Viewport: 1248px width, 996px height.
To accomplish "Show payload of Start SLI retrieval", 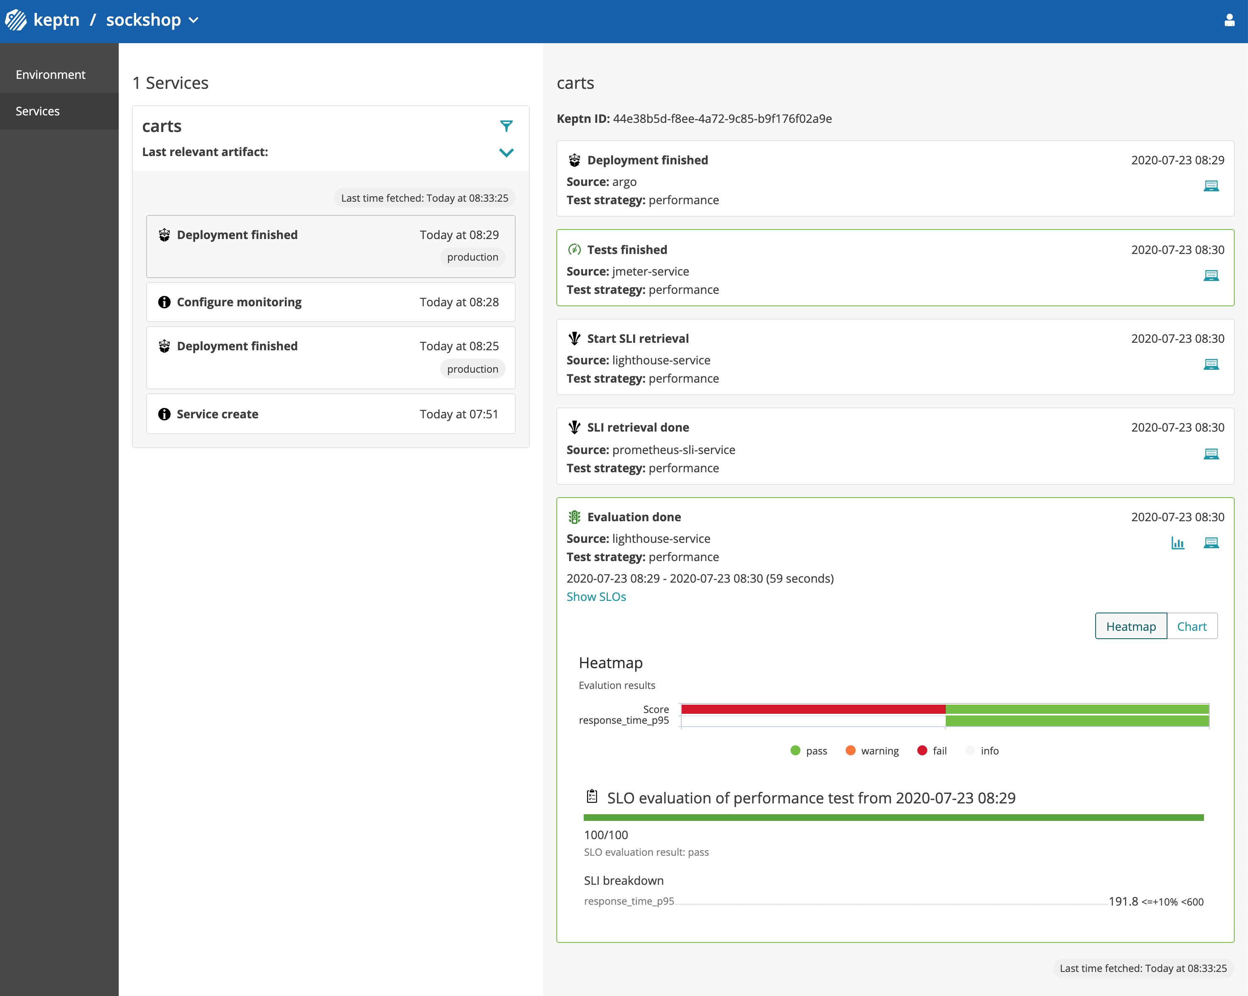I will coord(1211,364).
